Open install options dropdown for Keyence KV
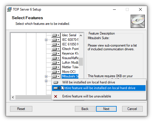Screen dimensions: 153x122 tap(56, 53)
